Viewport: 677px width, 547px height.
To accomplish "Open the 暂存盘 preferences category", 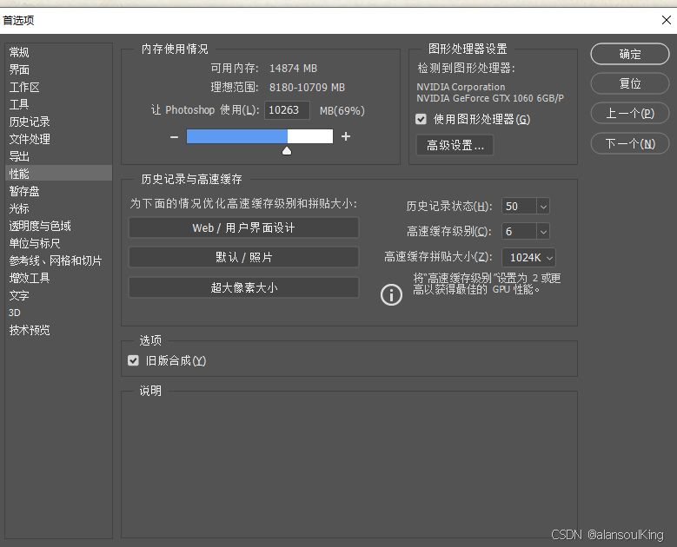I will click(x=58, y=191).
